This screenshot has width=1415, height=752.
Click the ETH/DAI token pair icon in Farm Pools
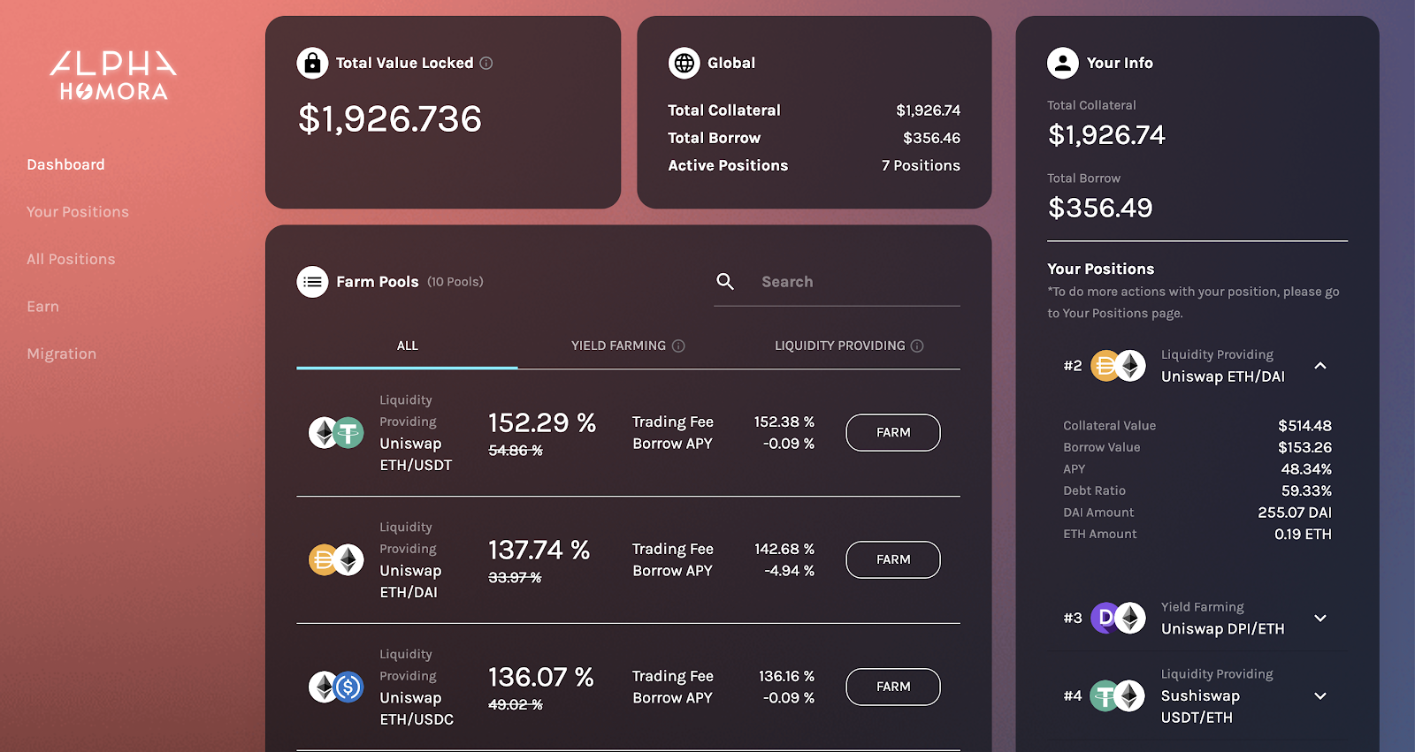336,560
